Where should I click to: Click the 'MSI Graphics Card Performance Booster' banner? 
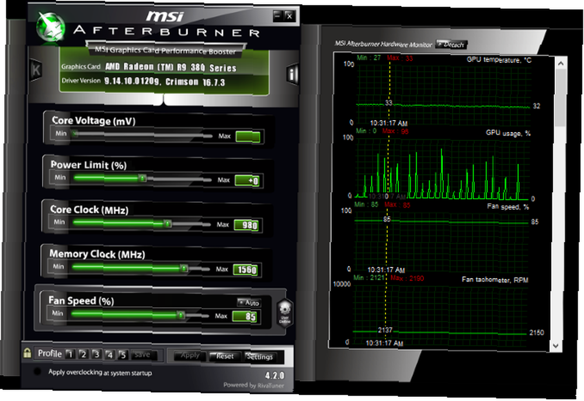coord(165,51)
